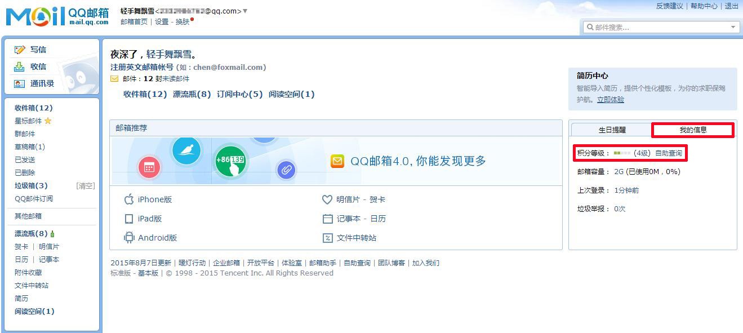This screenshot has height=333, width=743.
Task: Open the 立即体验 resume center link
Action: (611, 100)
